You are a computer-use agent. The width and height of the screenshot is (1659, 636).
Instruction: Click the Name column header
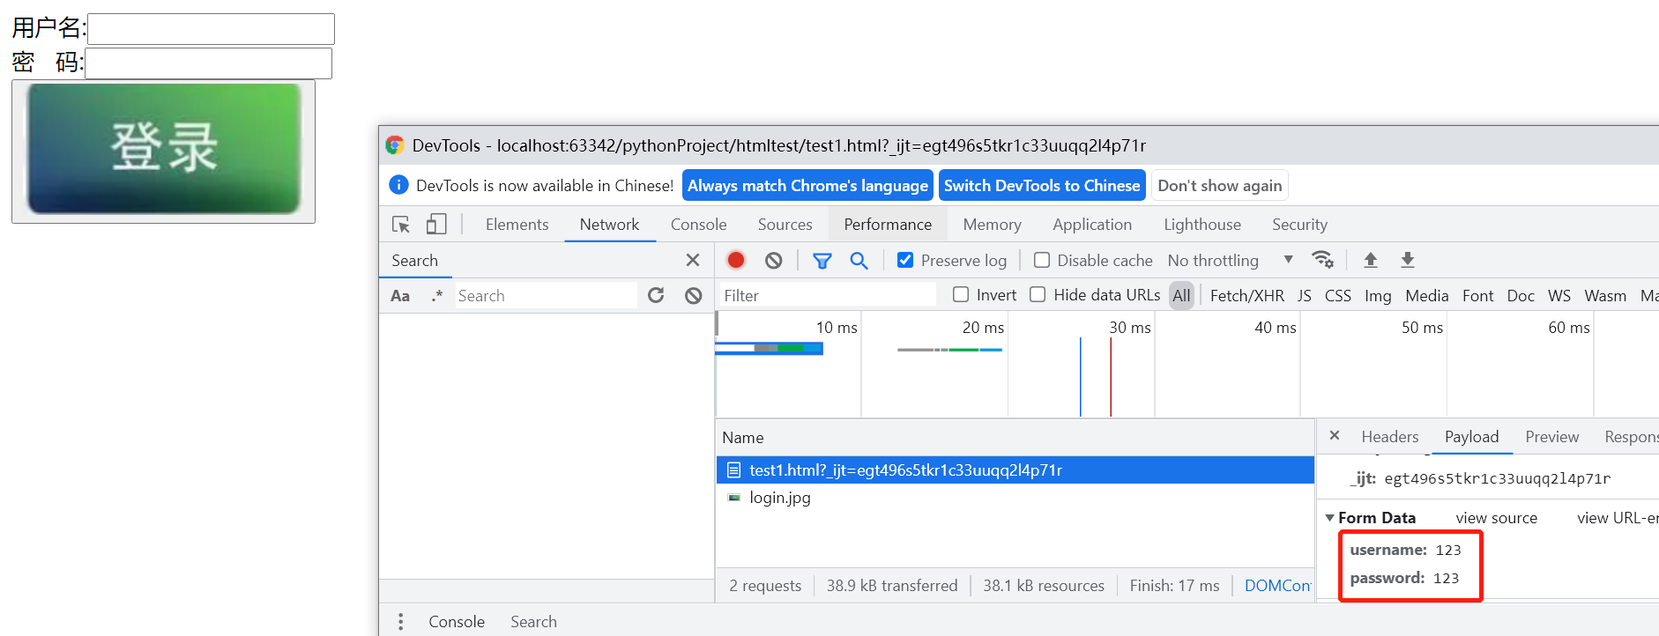pos(1014,438)
